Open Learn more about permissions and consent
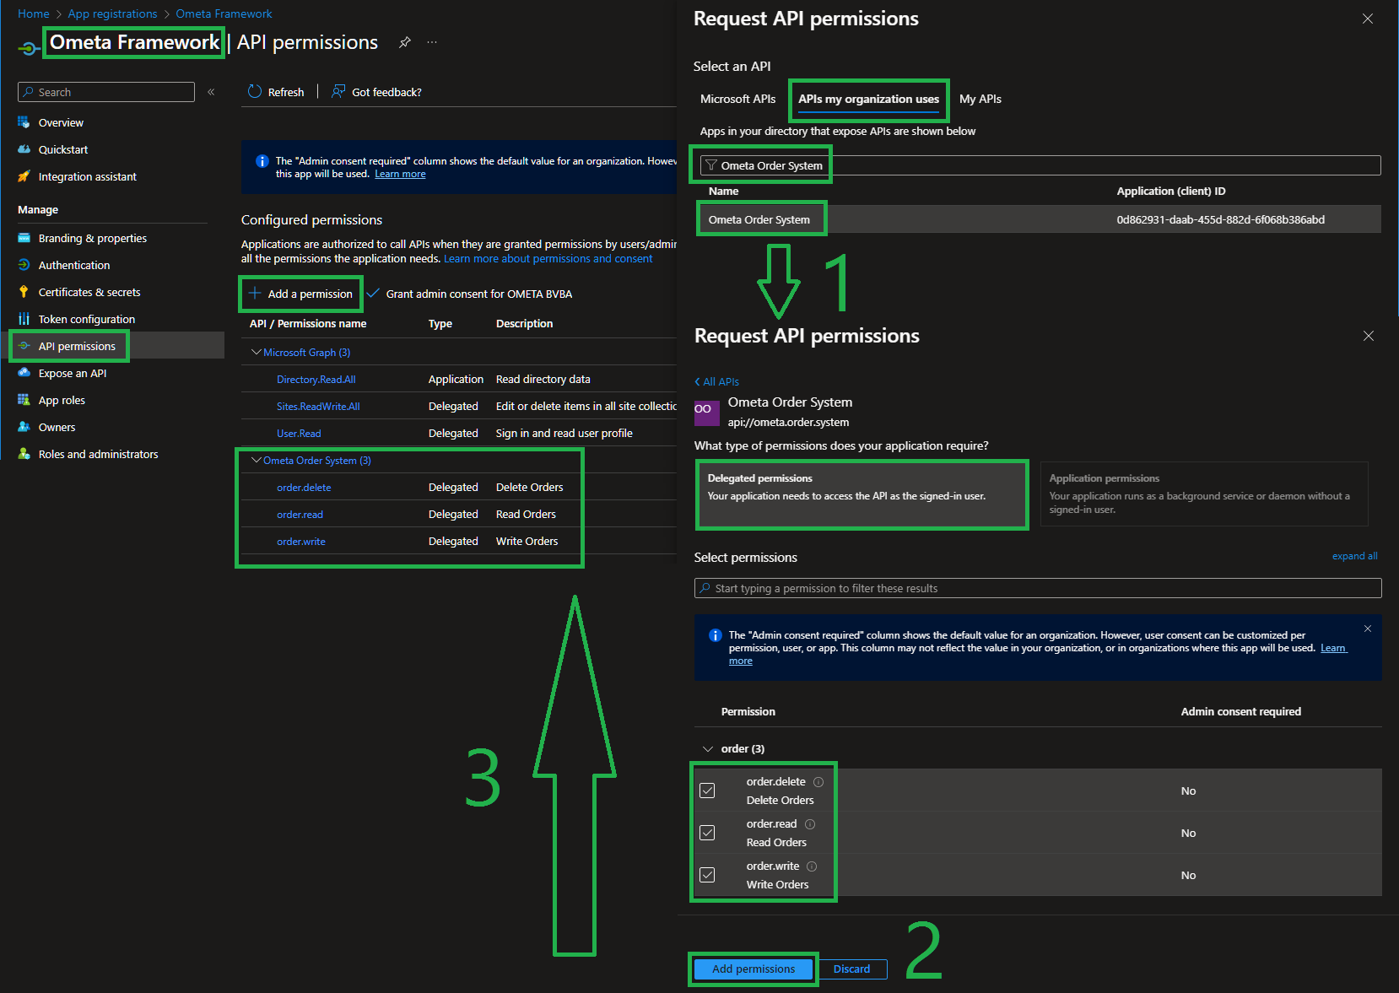 [548, 259]
